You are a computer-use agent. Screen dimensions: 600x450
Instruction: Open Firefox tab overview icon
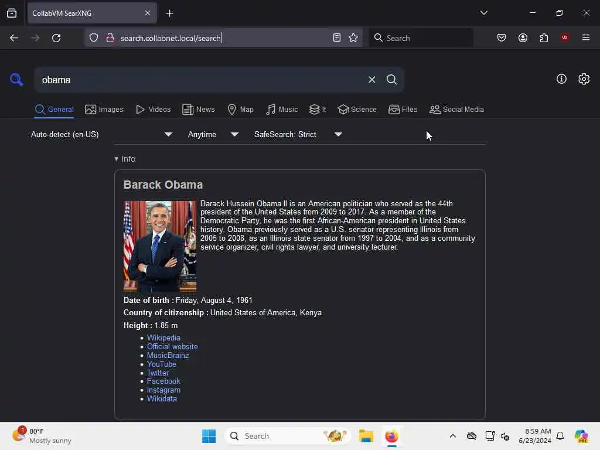[x=12, y=13]
